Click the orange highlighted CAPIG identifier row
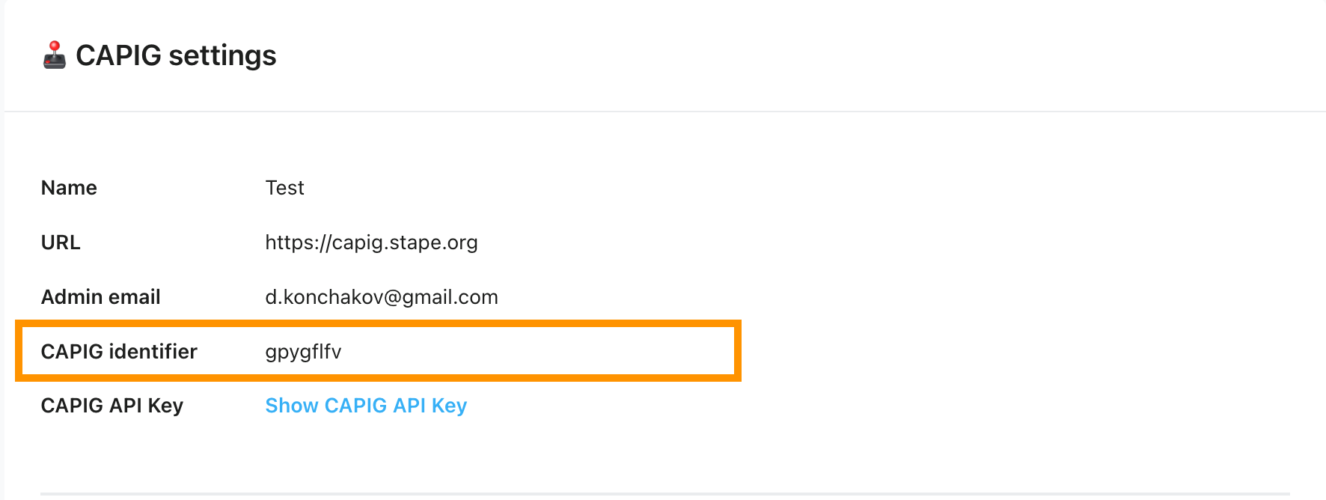1326x500 pixels. click(x=378, y=351)
